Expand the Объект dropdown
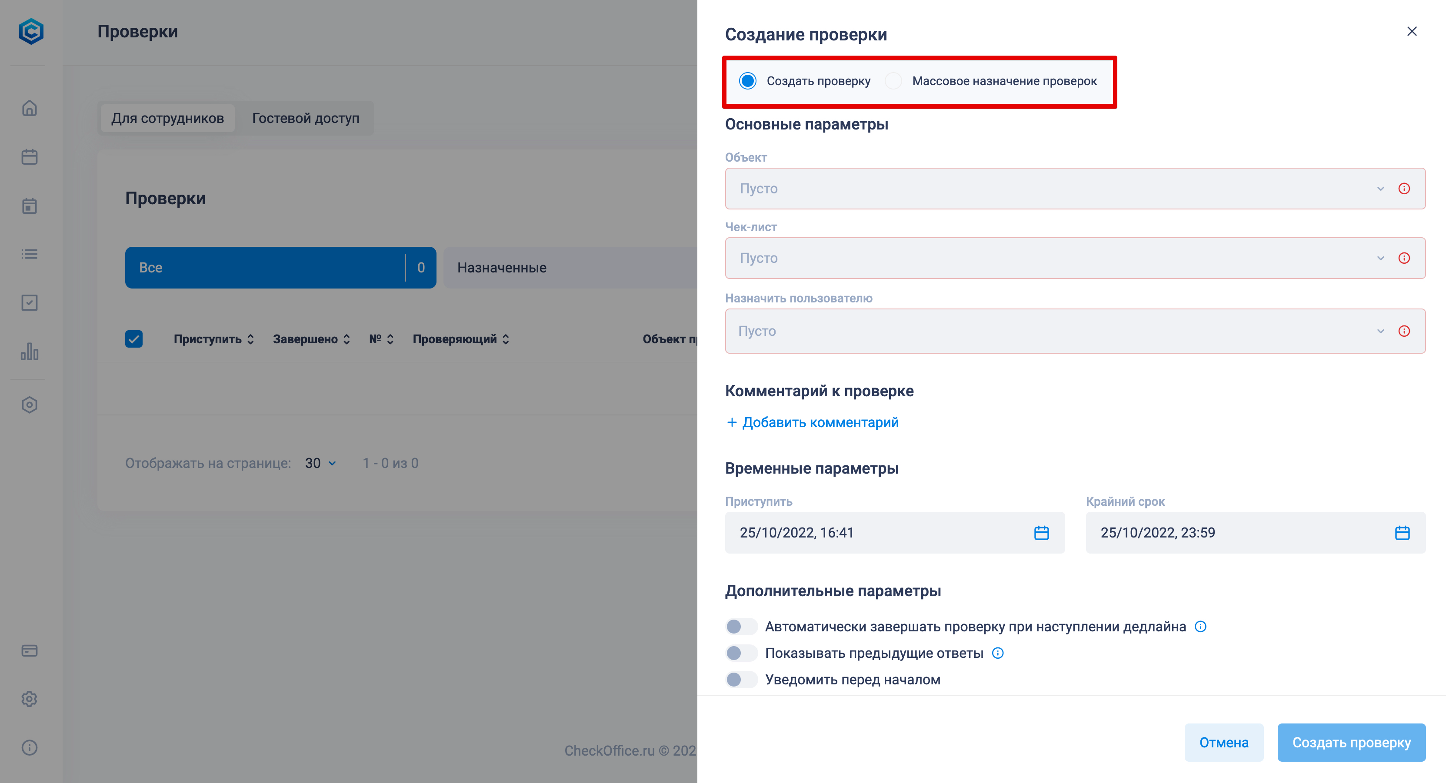The width and height of the screenshot is (1446, 783). coord(1075,189)
